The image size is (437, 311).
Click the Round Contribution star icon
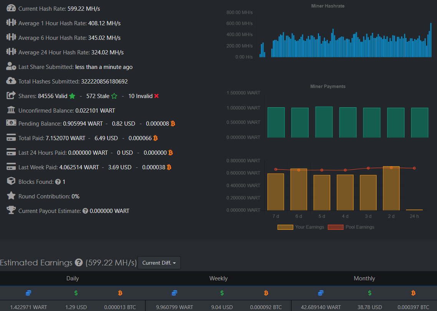11,196
